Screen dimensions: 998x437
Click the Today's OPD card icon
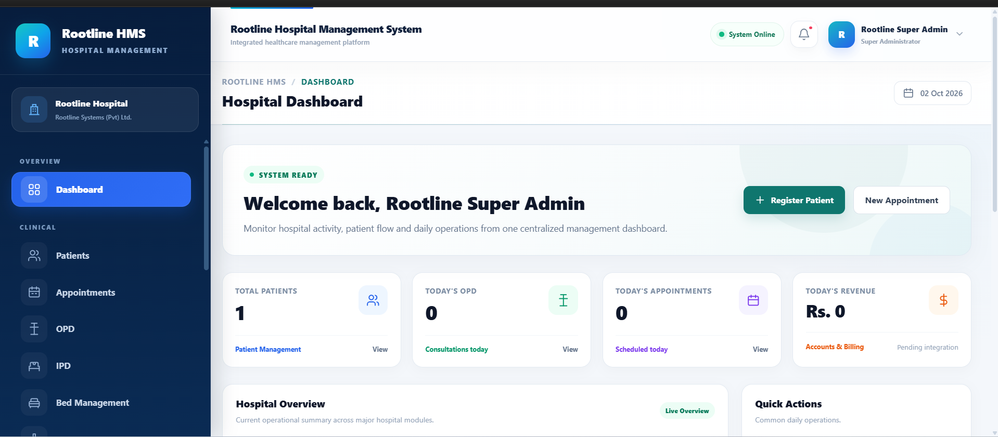(563, 300)
